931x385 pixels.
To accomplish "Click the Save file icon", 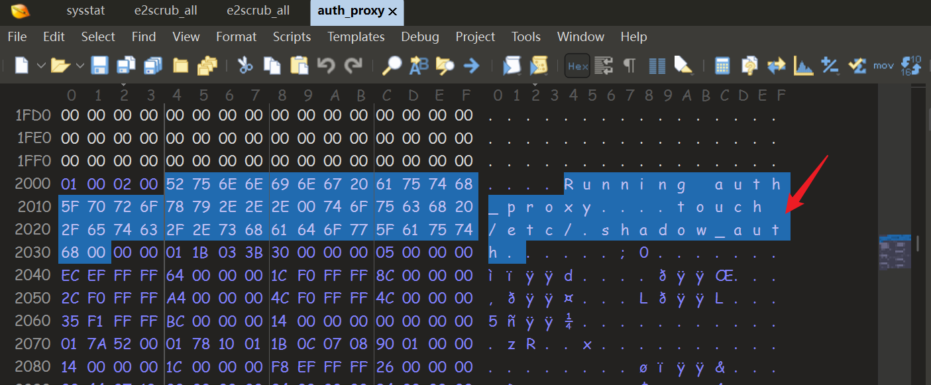I will (99, 65).
